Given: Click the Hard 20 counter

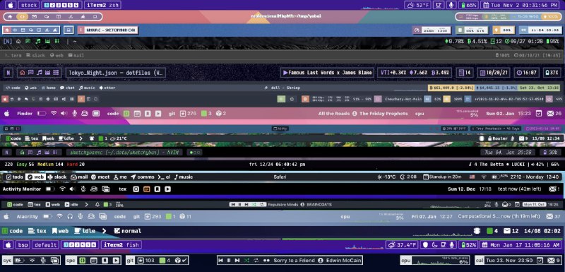Looking at the screenshot, I should [76, 165].
